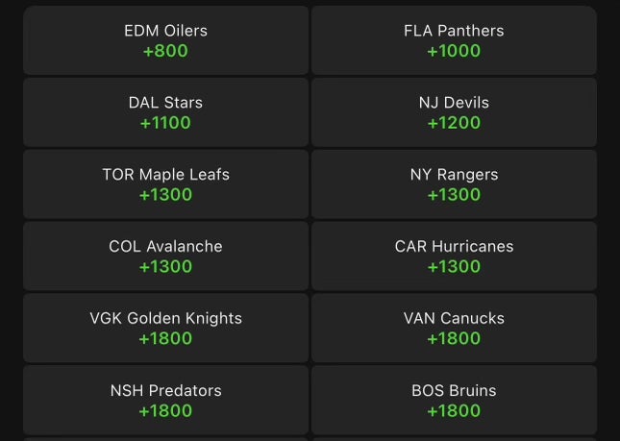Pick the CAR Hurricanes option
Image resolution: width=620 pixels, height=441 pixels.
tap(454, 257)
